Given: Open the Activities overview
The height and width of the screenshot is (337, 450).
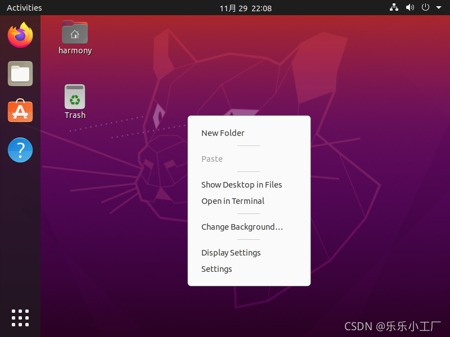Looking at the screenshot, I should point(24,8).
